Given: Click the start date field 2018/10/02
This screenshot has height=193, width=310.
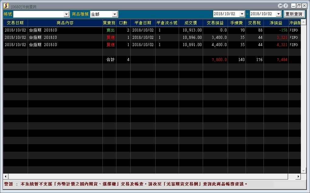Looking at the screenshot, I should tap(226, 14).
